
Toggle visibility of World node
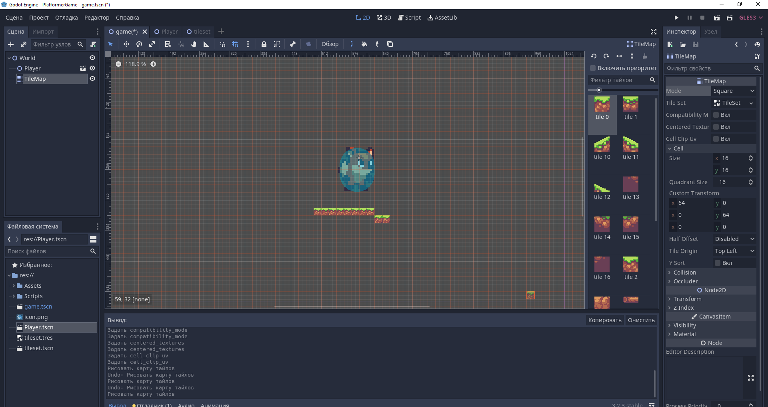[x=92, y=58]
